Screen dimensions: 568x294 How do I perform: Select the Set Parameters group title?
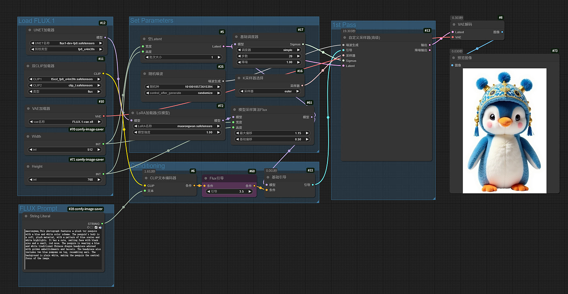[x=151, y=21]
